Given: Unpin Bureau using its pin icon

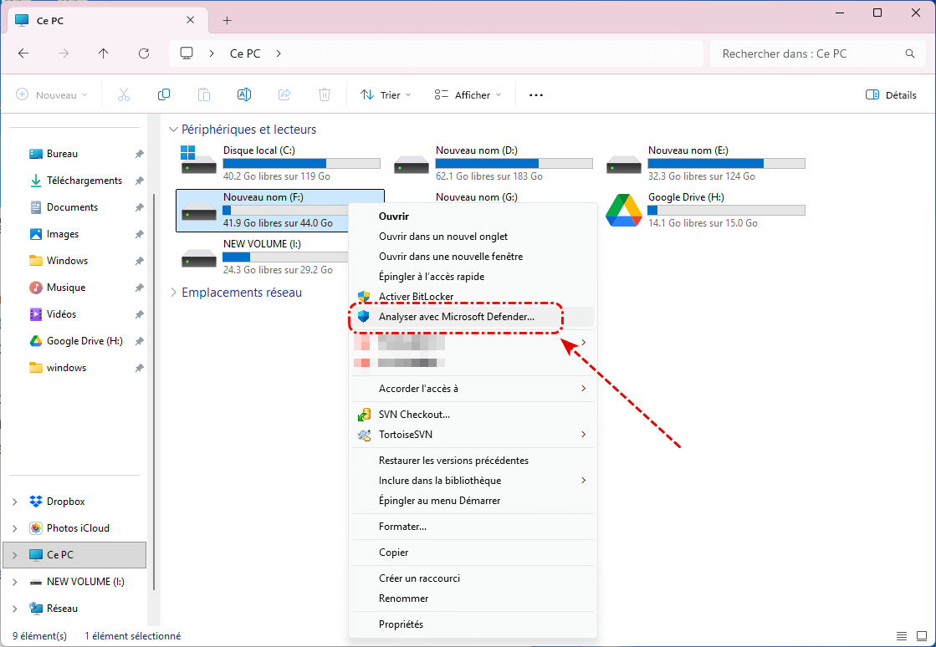Looking at the screenshot, I should tap(139, 154).
